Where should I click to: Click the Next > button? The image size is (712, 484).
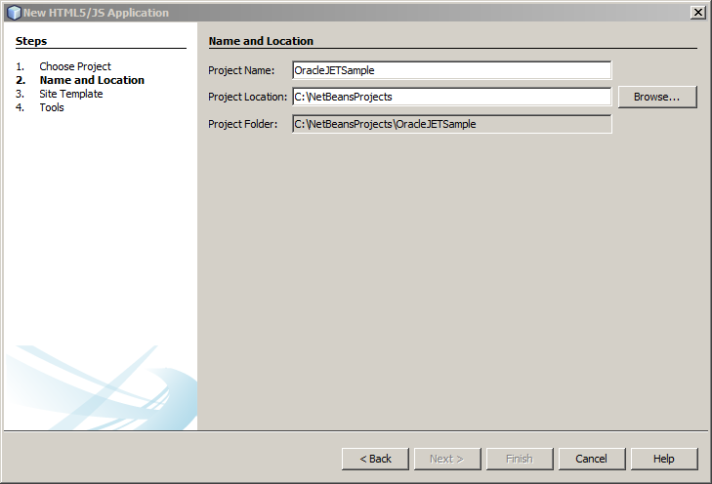447,459
